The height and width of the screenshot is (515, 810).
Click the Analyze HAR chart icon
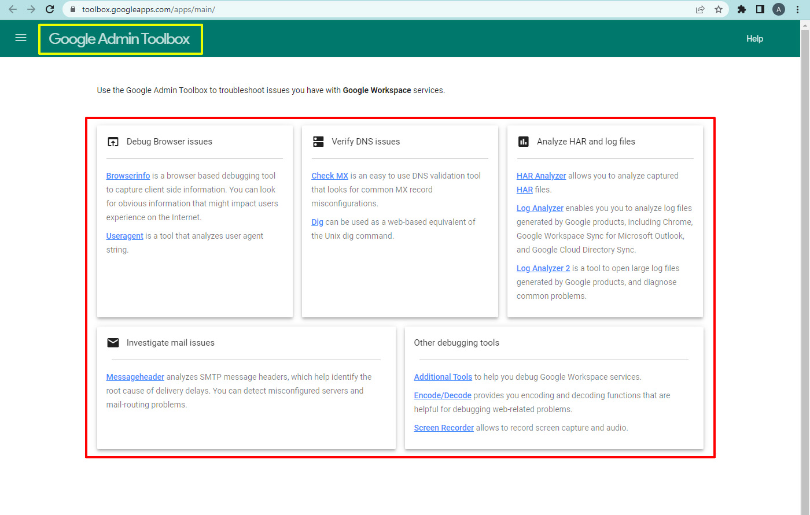[524, 142]
